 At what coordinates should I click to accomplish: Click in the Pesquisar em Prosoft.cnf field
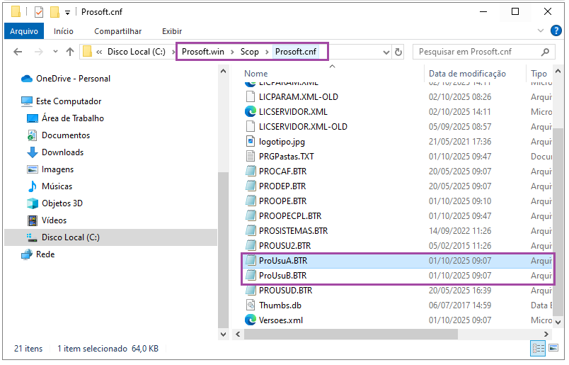(x=474, y=52)
